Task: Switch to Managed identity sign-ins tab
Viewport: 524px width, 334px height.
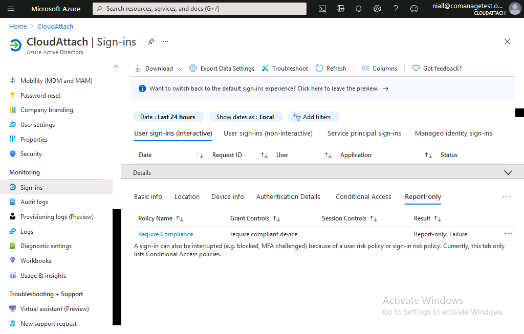Action: pyautogui.click(x=453, y=133)
